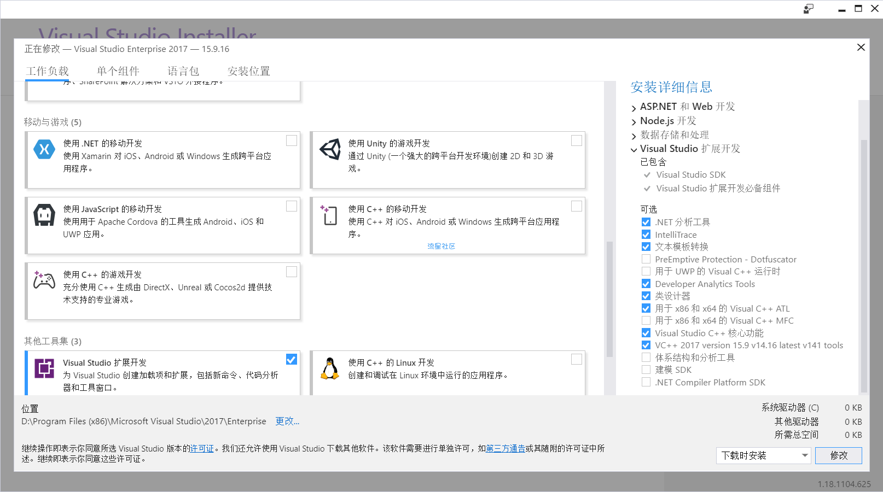
Task: Click the 移动与游戏 (5) section header
Action: (x=53, y=122)
